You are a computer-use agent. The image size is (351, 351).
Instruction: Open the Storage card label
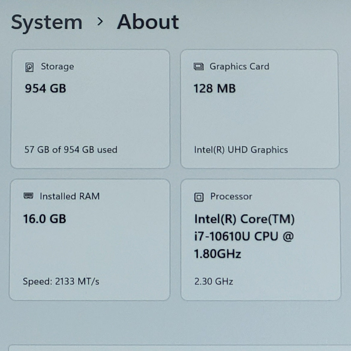coord(57,67)
